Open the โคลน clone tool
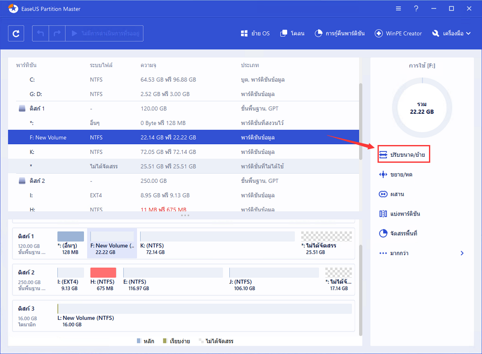 coord(293,34)
